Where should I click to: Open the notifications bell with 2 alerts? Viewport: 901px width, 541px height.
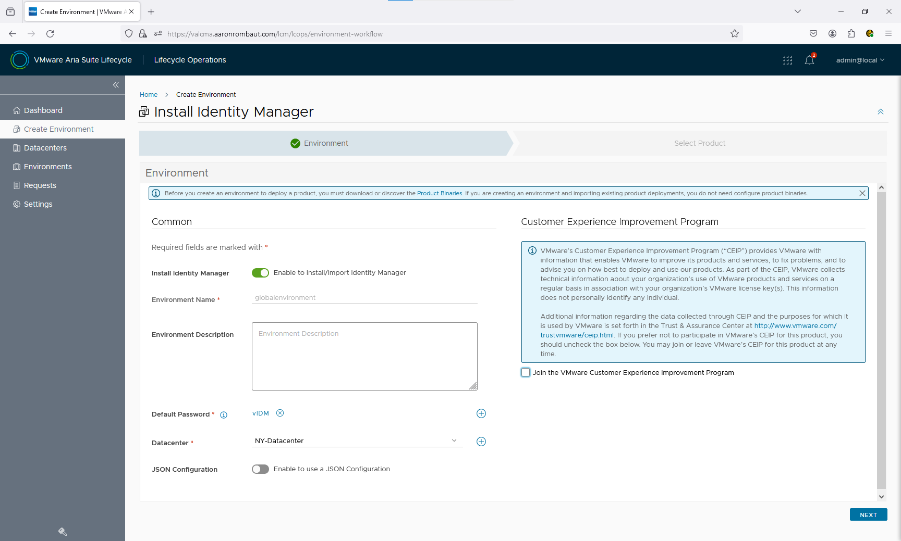tap(809, 60)
